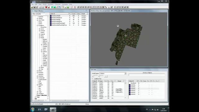Click the network tray icon
Viewport: 199px width, 112px height.
pyautogui.click(x=155, y=110)
